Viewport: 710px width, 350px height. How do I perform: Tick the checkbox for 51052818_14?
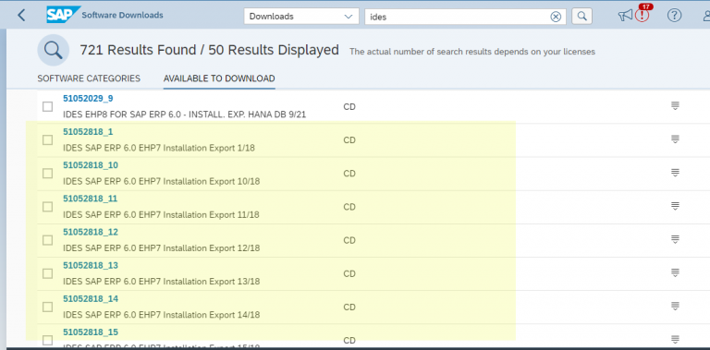click(x=47, y=307)
